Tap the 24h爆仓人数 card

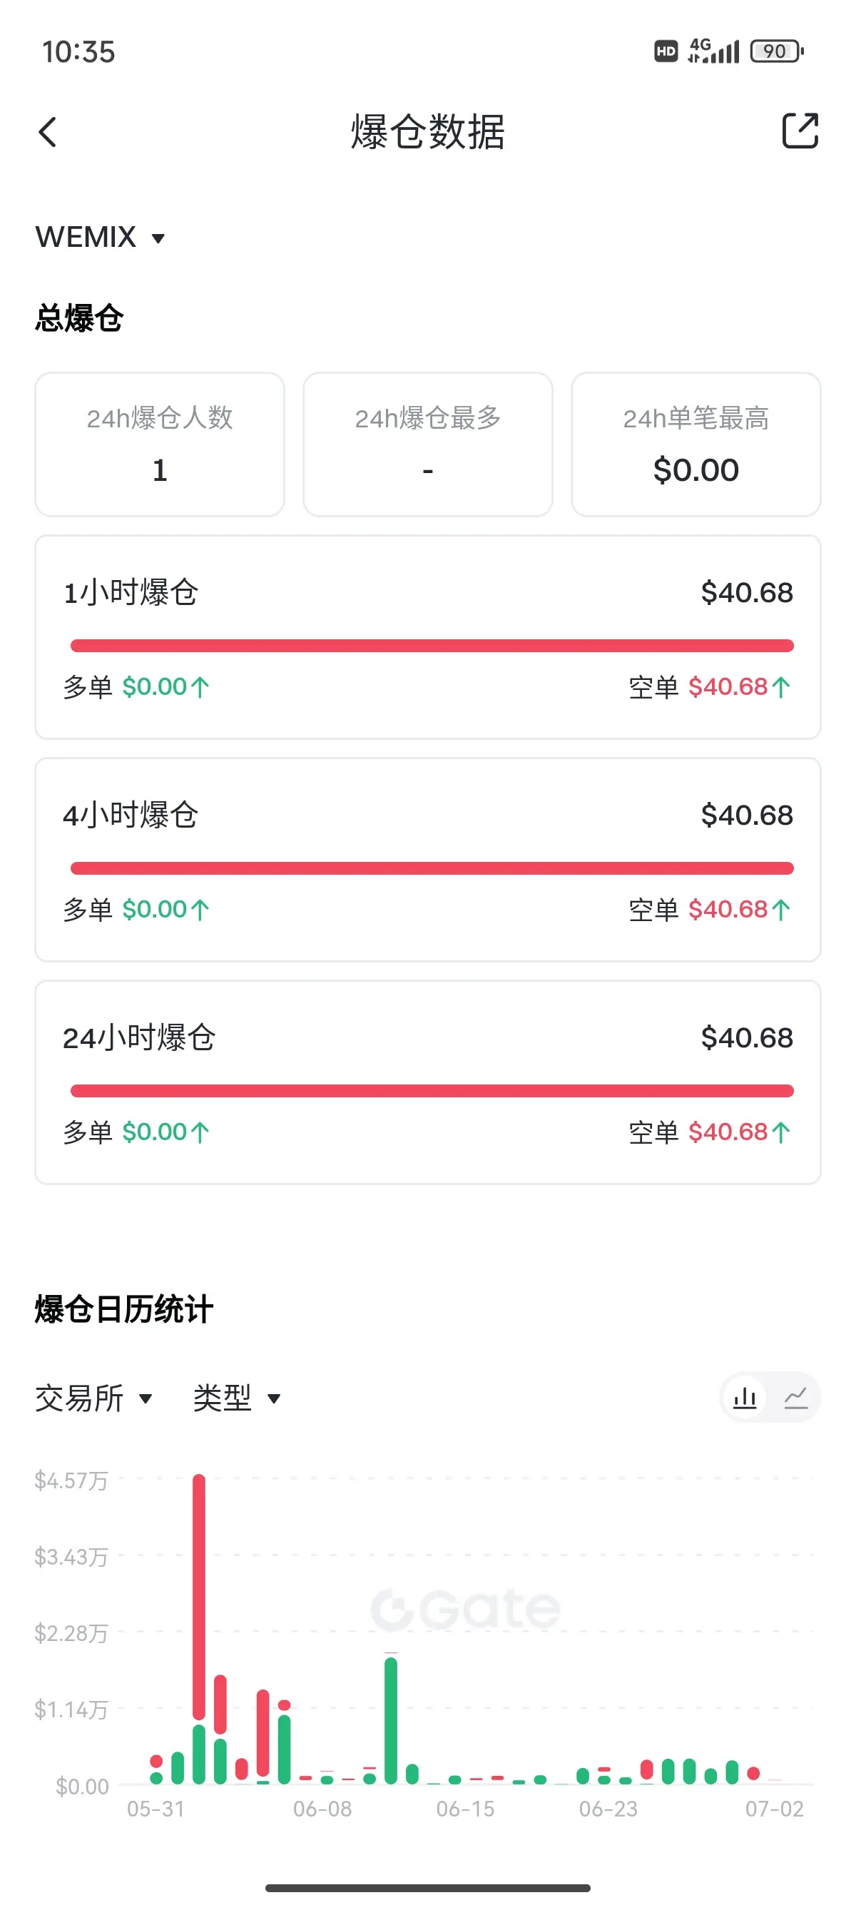coord(160,444)
